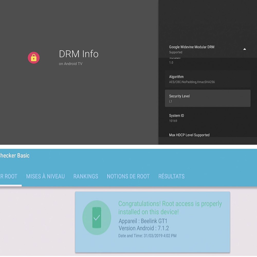Click the Version Android 7.1.2 text
257x257 pixels.
pyautogui.click(x=144, y=228)
